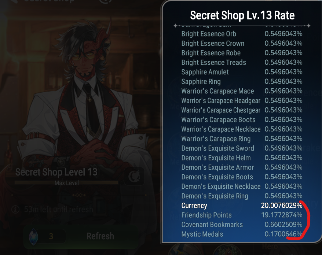The height and width of the screenshot is (255, 322).
Task: Click the Secret Shop Level 13 label
Action: (56, 172)
